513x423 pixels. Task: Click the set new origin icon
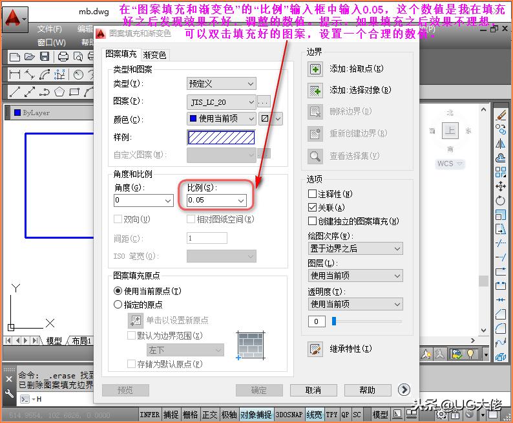(x=135, y=320)
